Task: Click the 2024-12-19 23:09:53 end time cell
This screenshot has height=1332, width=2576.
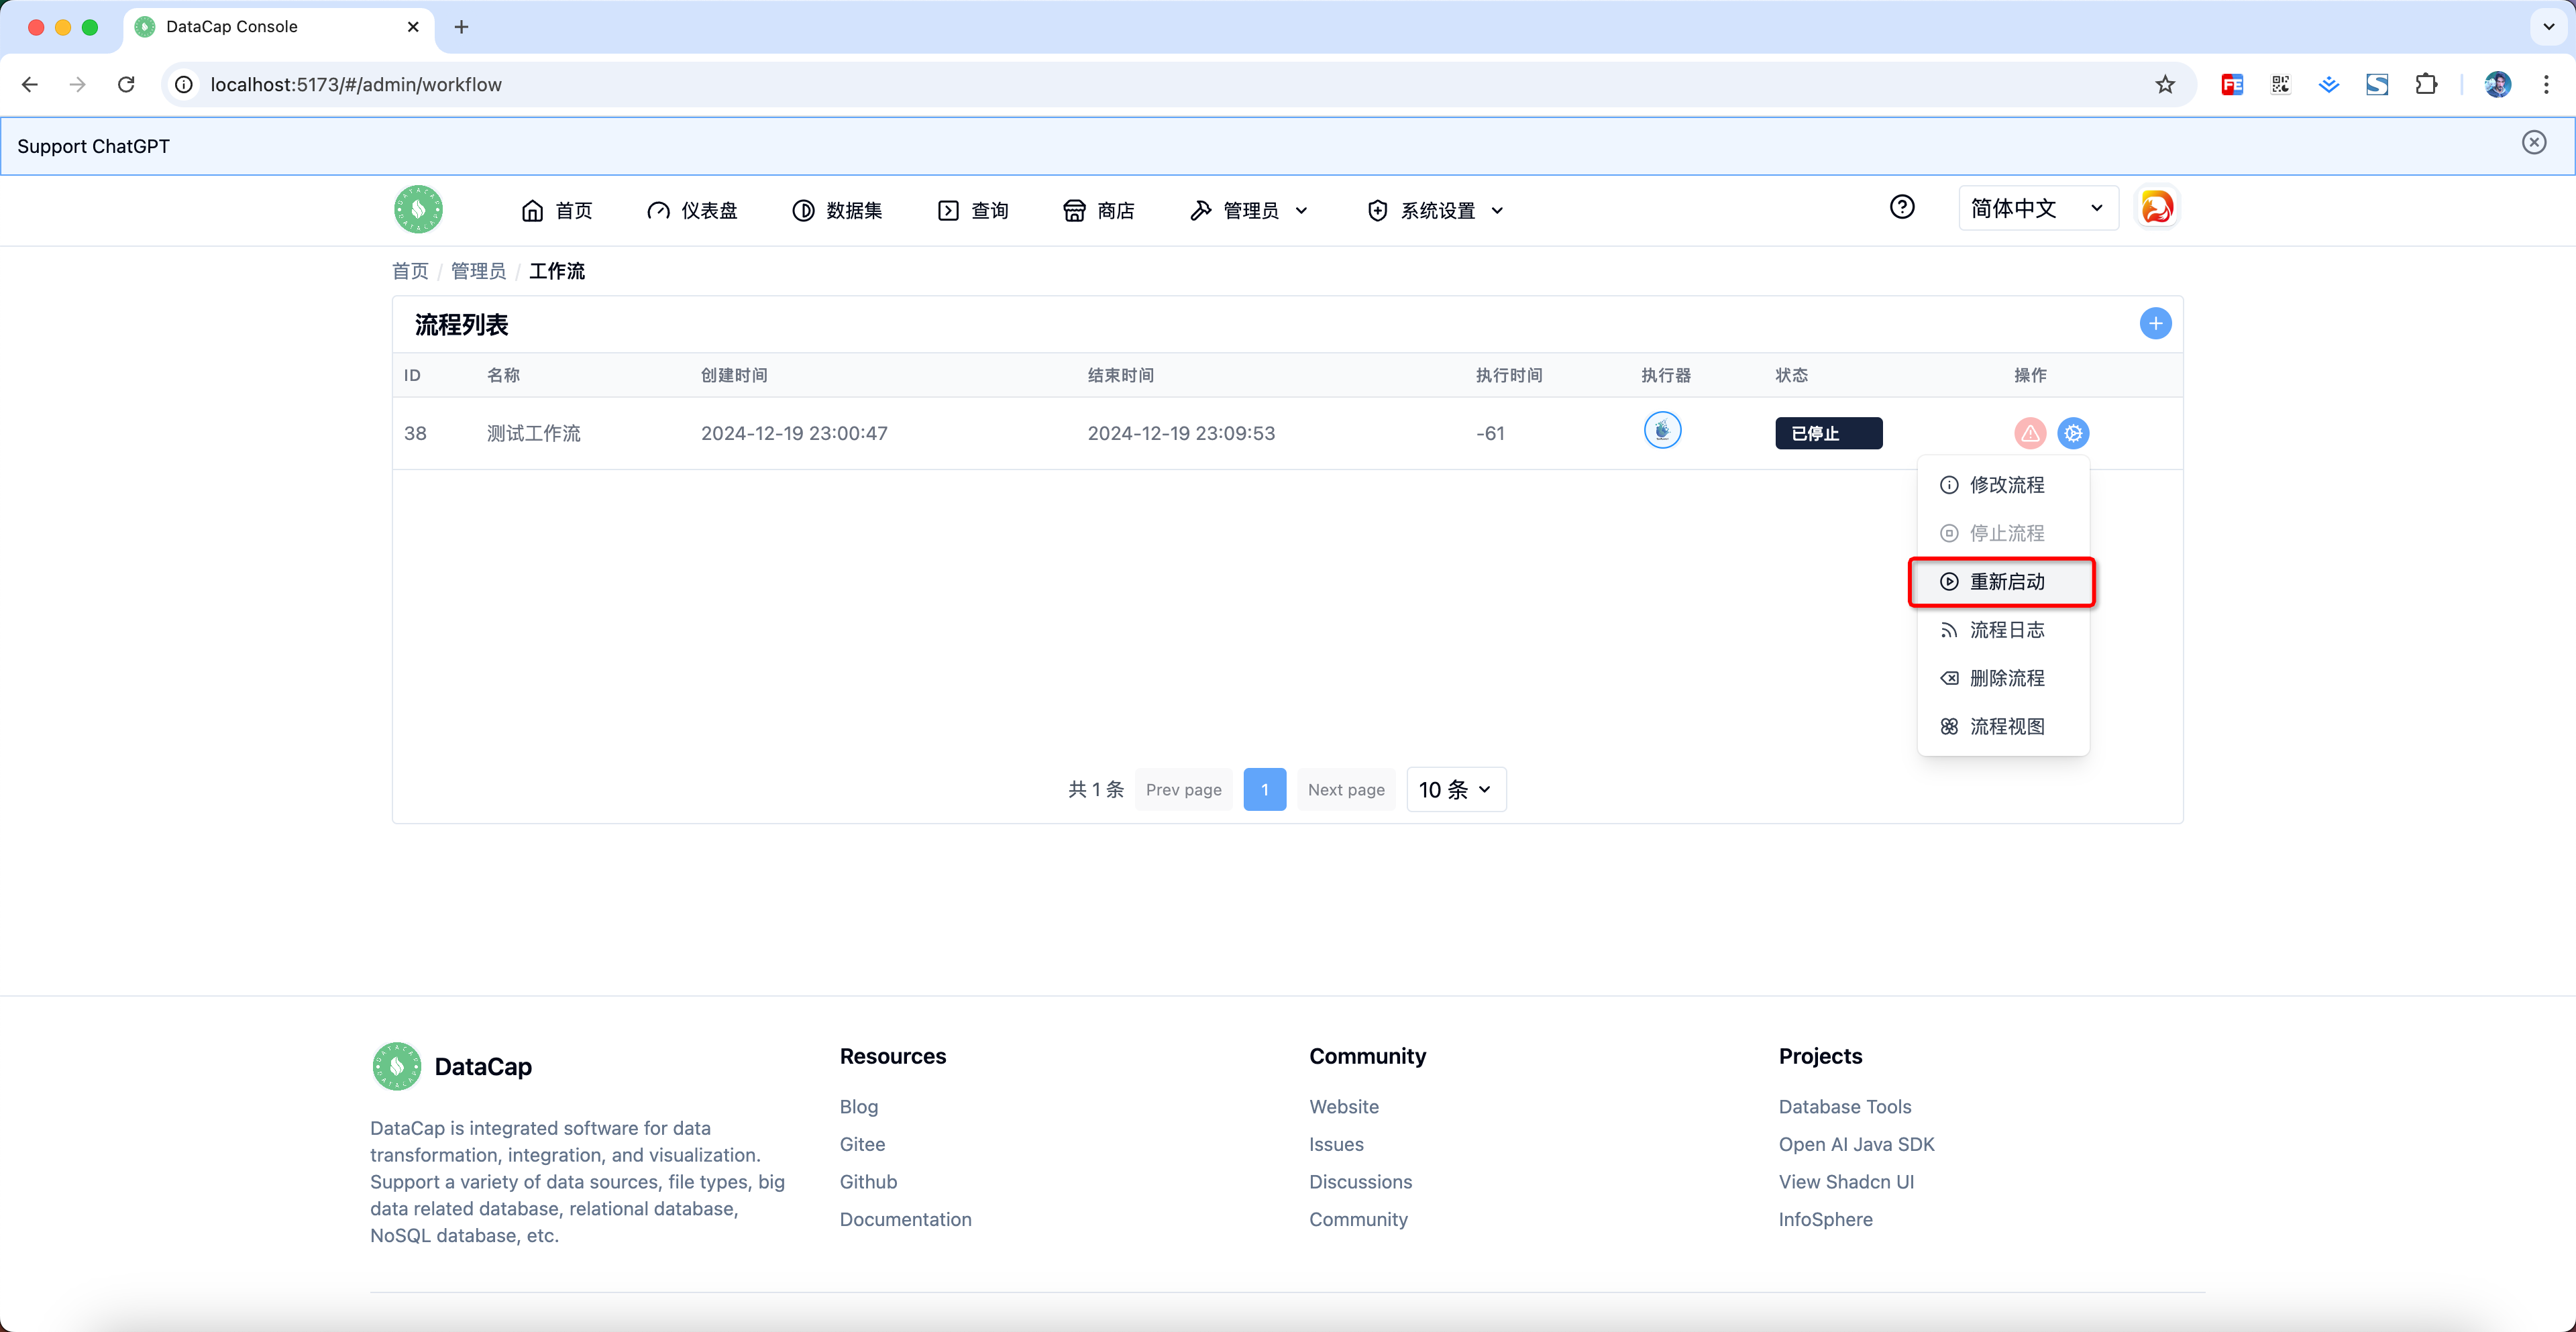Action: click(x=1181, y=433)
